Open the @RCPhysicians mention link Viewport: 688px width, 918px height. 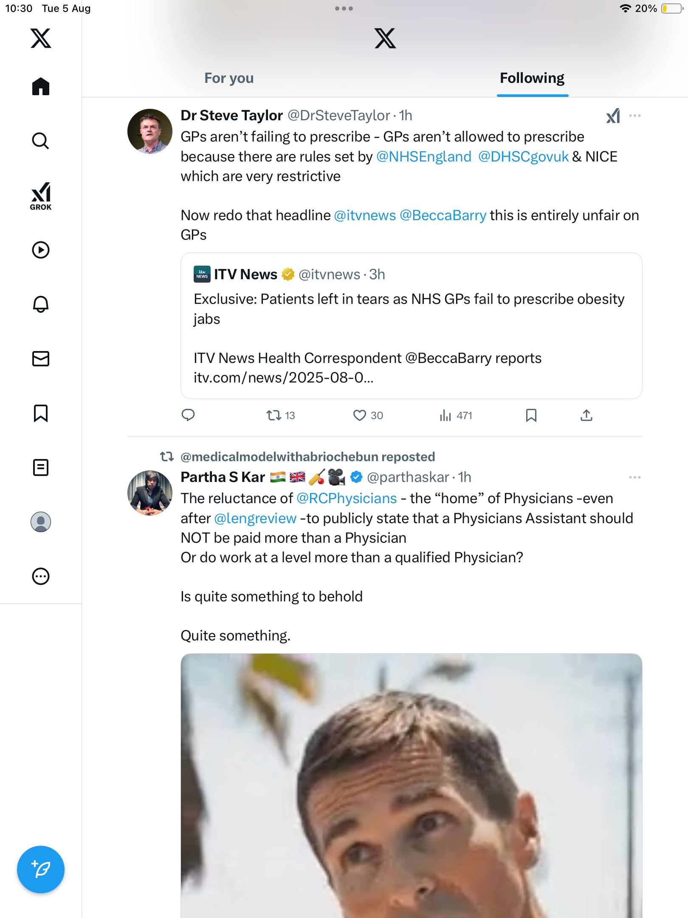coord(347,499)
